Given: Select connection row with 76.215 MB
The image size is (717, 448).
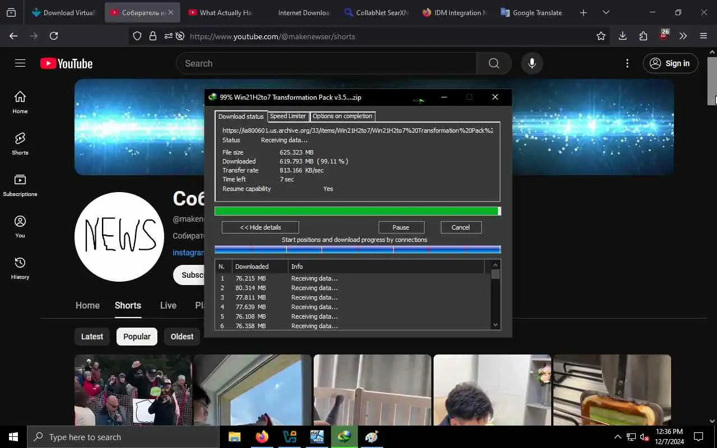Looking at the screenshot, I should pos(353,278).
